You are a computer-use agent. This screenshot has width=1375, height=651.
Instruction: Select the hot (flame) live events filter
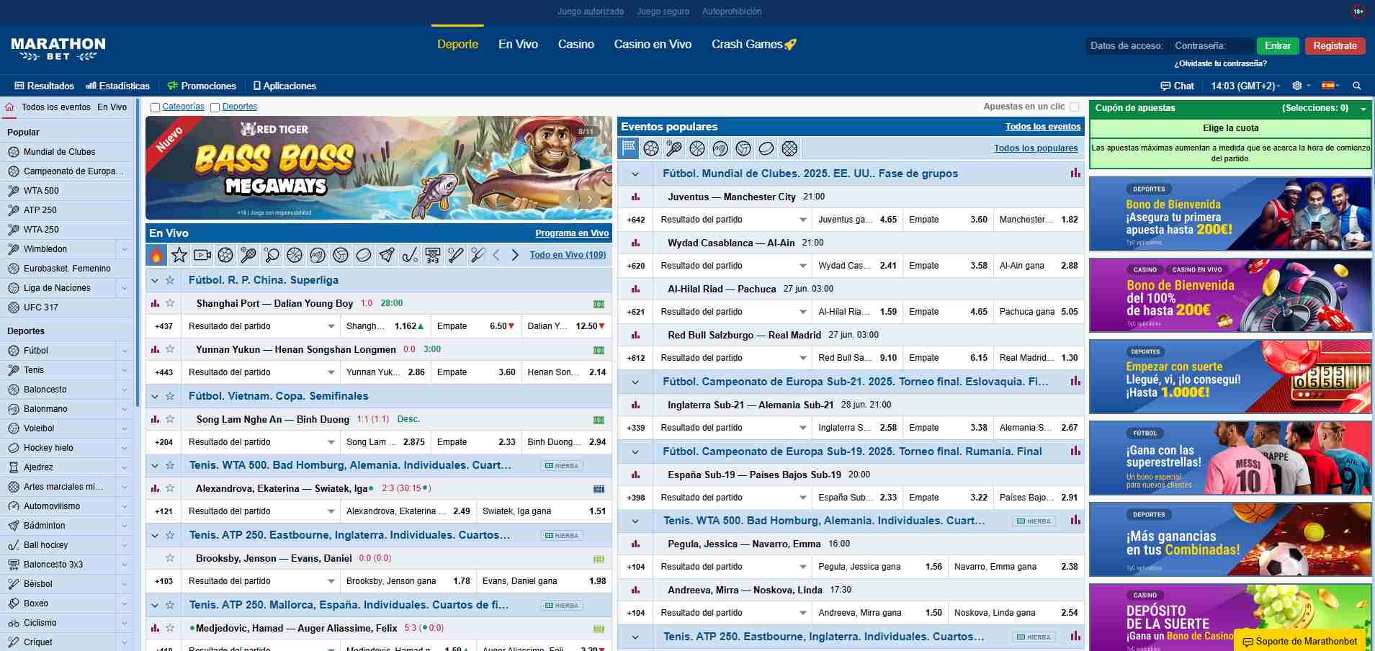(x=156, y=255)
